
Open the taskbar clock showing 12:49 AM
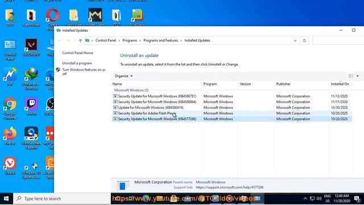tap(342, 199)
